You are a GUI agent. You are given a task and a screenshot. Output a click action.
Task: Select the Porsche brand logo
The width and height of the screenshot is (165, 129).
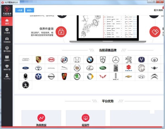click(x=38, y=60)
